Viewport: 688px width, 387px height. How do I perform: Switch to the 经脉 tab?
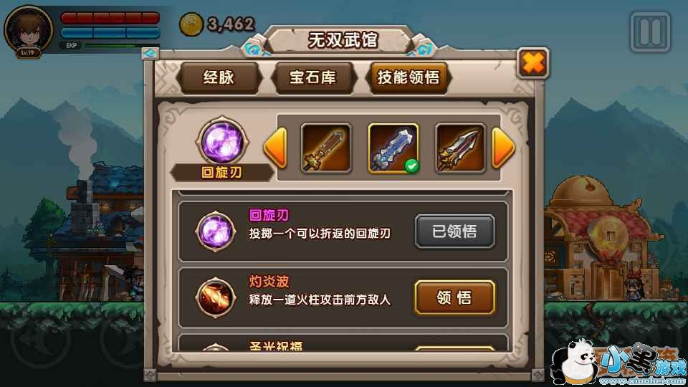coord(219,77)
